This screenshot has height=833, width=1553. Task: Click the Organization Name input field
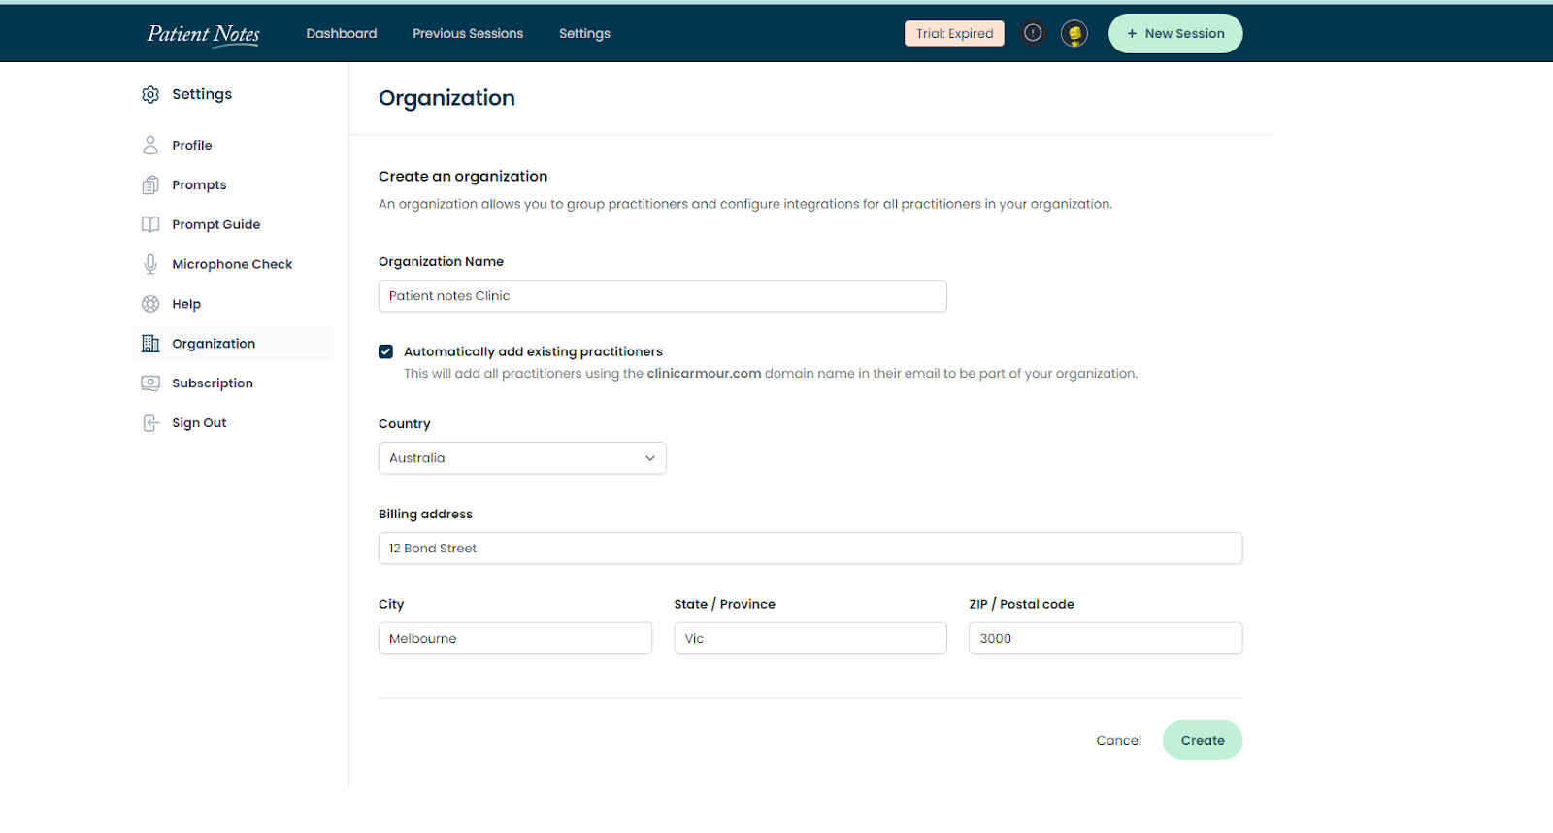point(662,296)
